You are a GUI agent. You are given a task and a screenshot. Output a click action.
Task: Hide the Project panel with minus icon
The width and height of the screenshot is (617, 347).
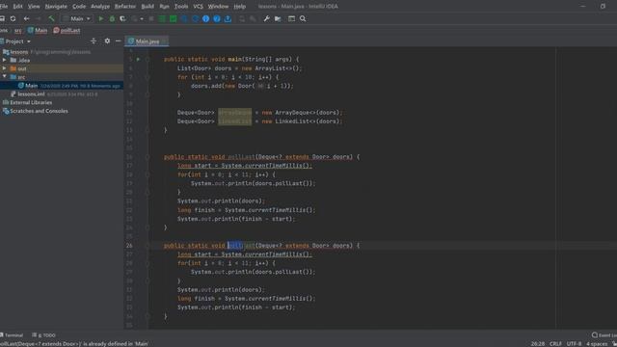coord(118,40)
